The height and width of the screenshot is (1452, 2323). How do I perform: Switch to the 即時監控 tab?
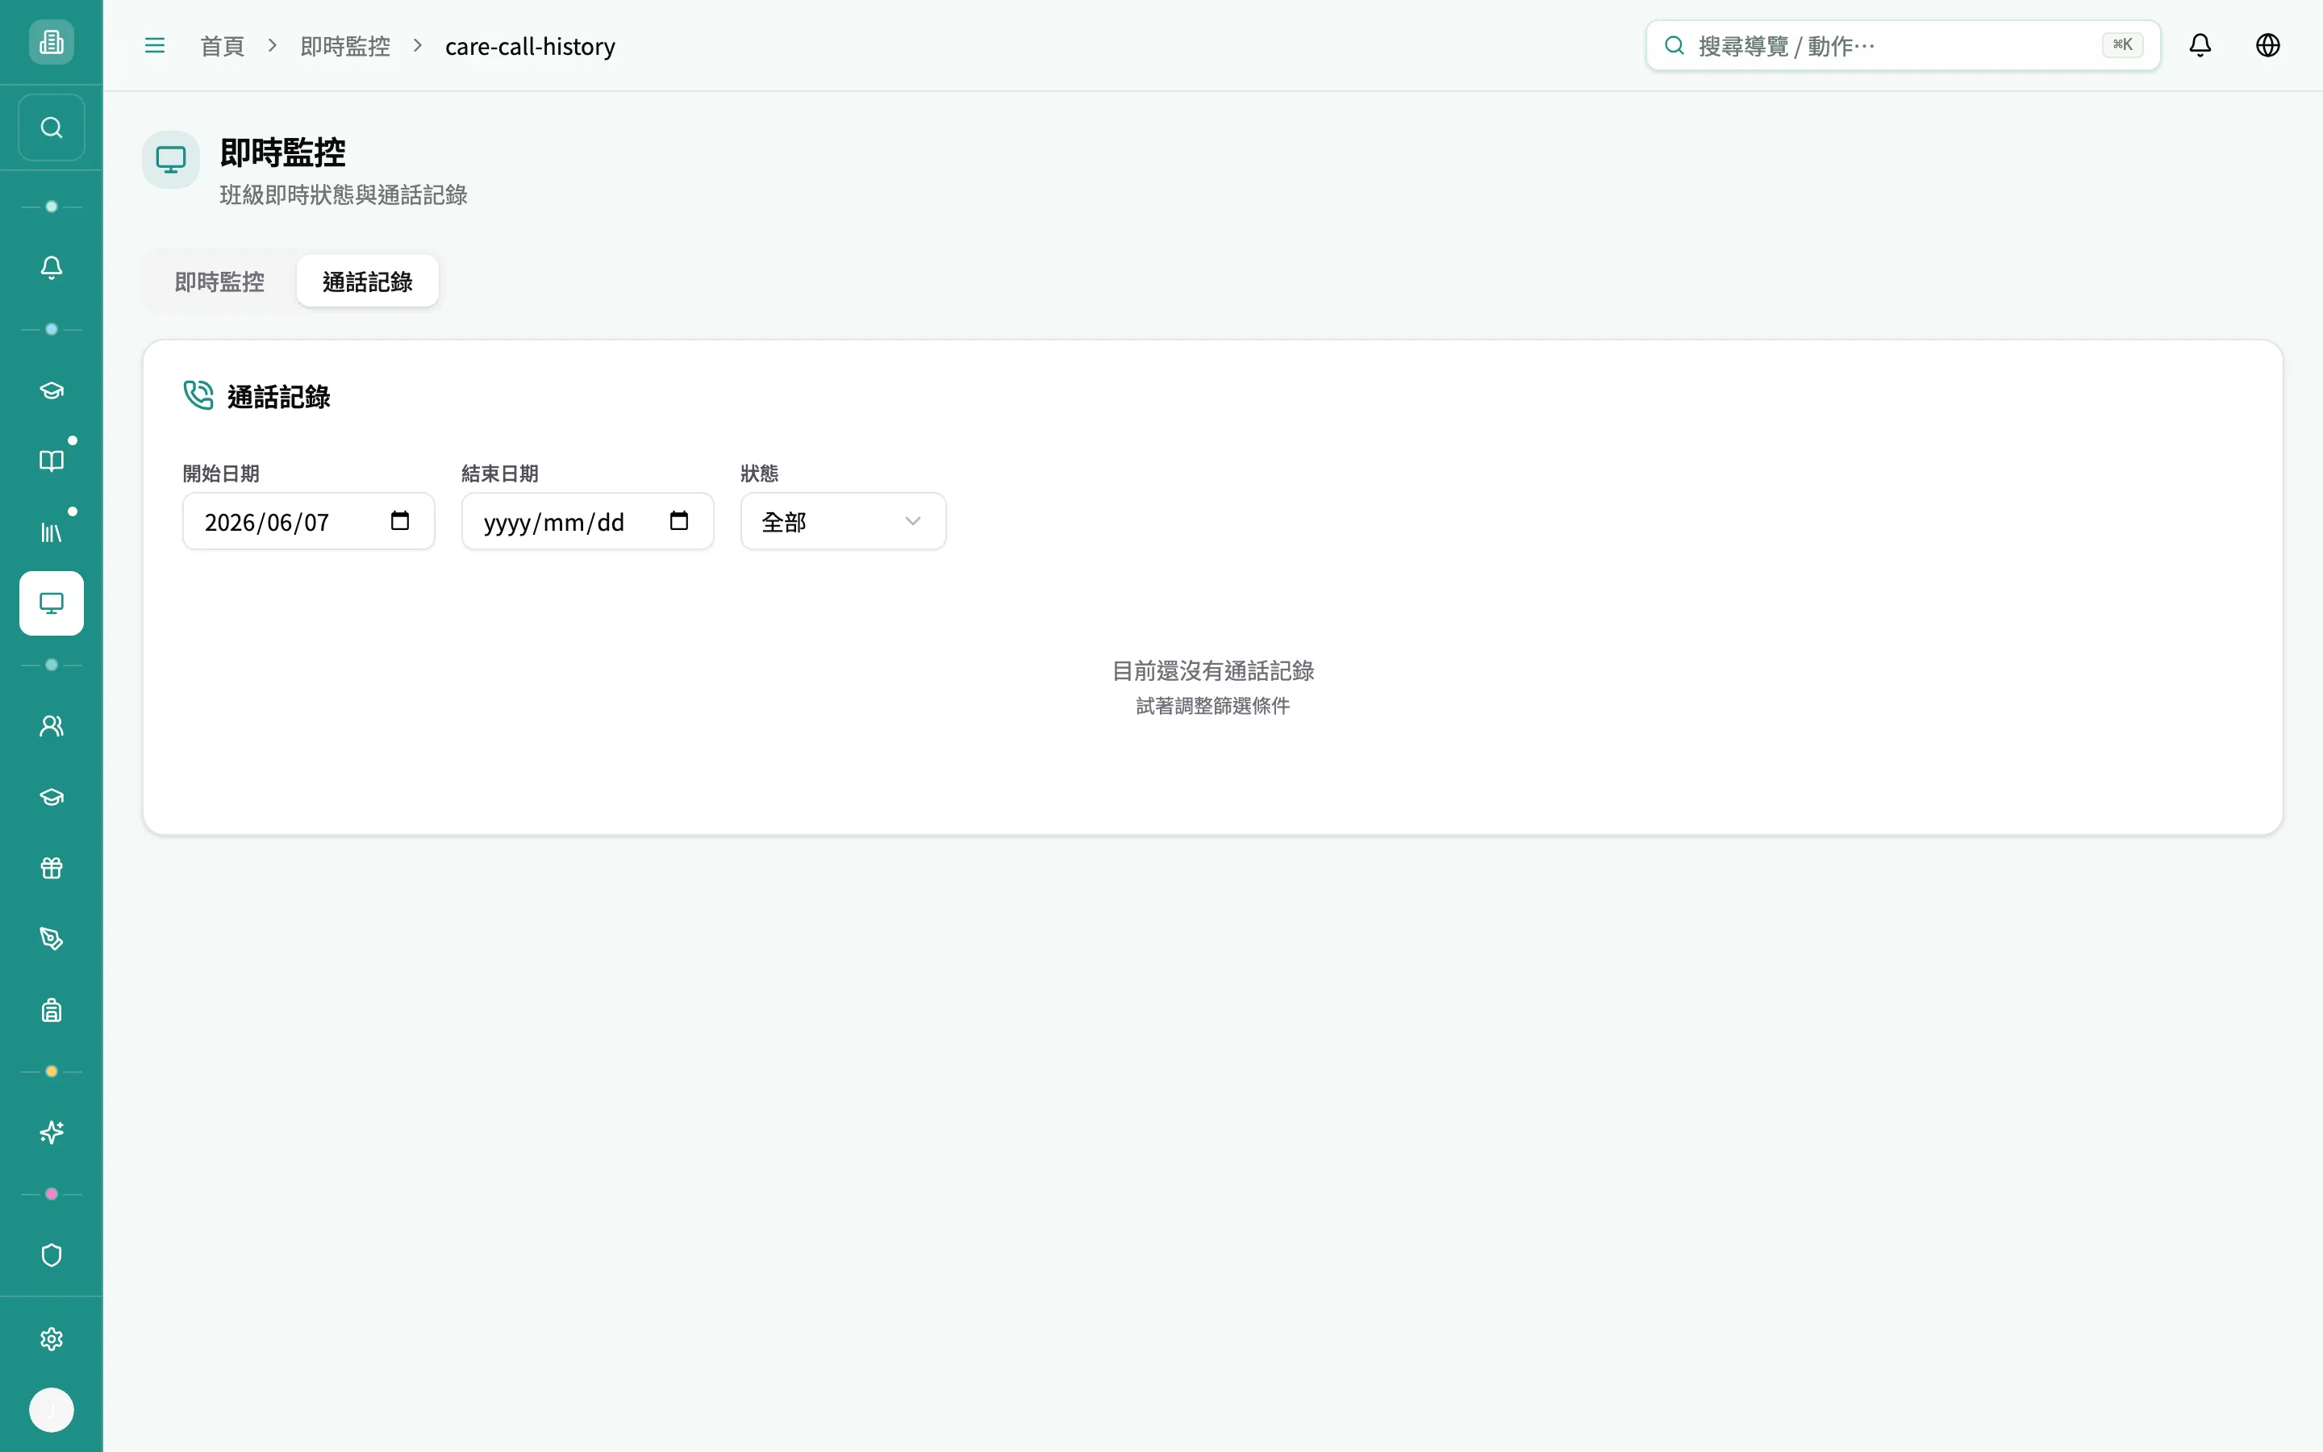[x=220, y=282]
